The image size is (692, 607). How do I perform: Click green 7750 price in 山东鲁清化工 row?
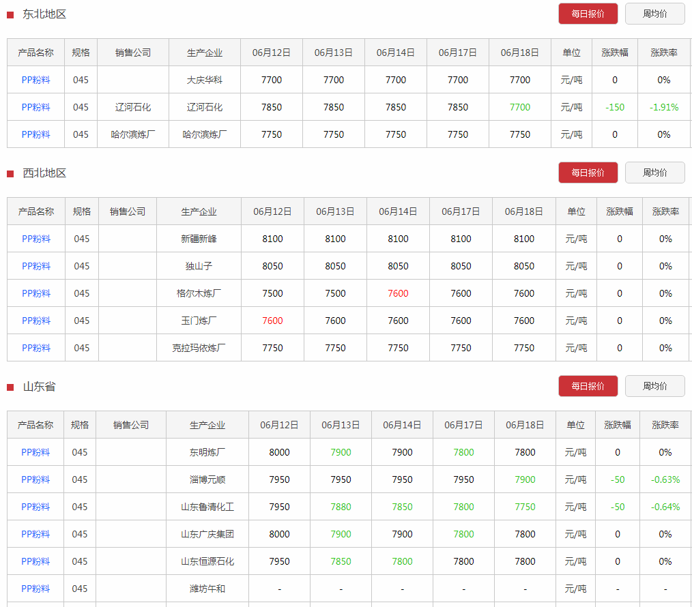525,507
